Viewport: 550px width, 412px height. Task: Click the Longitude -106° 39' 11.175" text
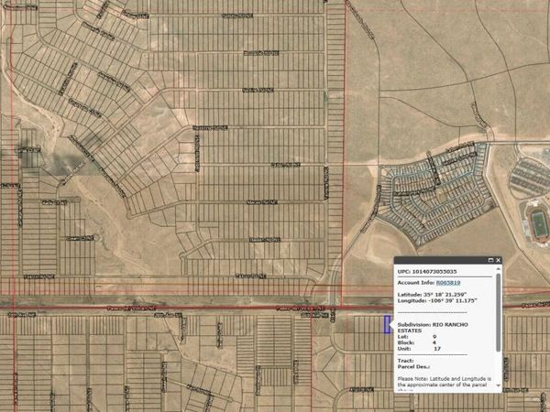coord(437,300)
